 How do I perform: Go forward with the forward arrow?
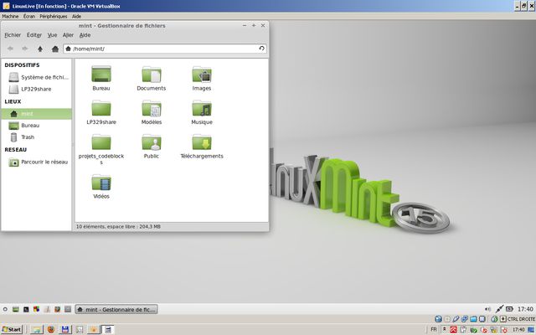point(25,49)
